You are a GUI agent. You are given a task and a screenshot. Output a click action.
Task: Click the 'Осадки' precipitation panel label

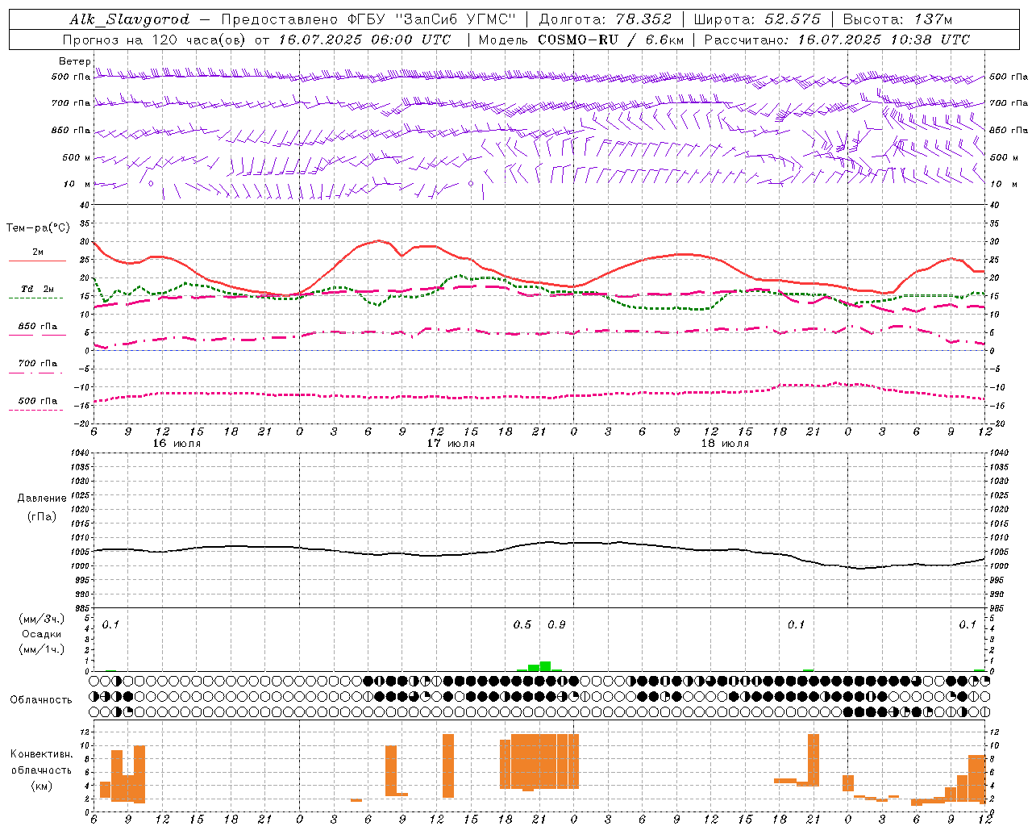42,634
